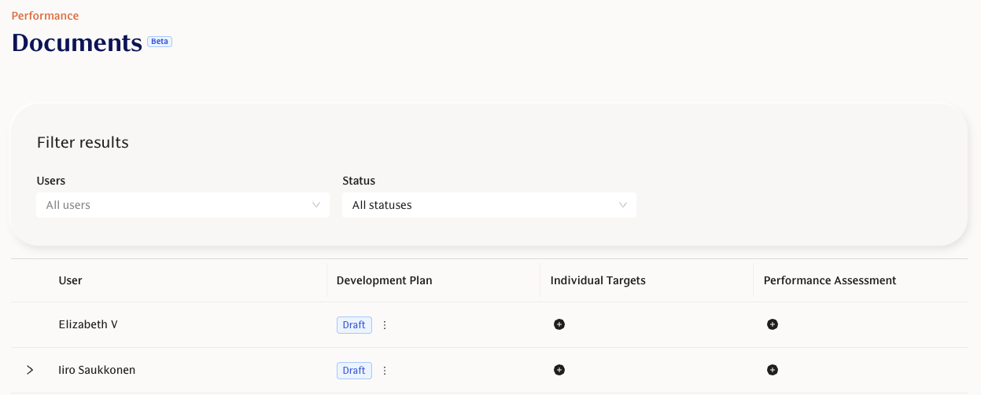Click Elizabeth V's Draft status badge
The image size is (981, 395).
tap(354, 325)
